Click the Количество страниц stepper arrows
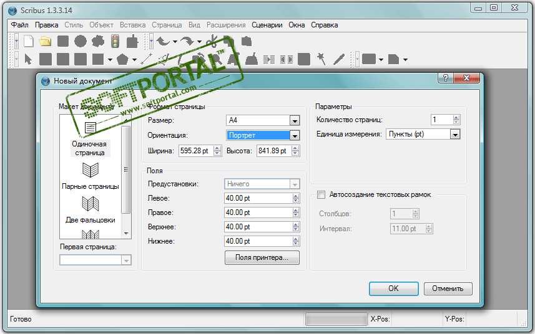535x334 pixels. coord(456,120)
